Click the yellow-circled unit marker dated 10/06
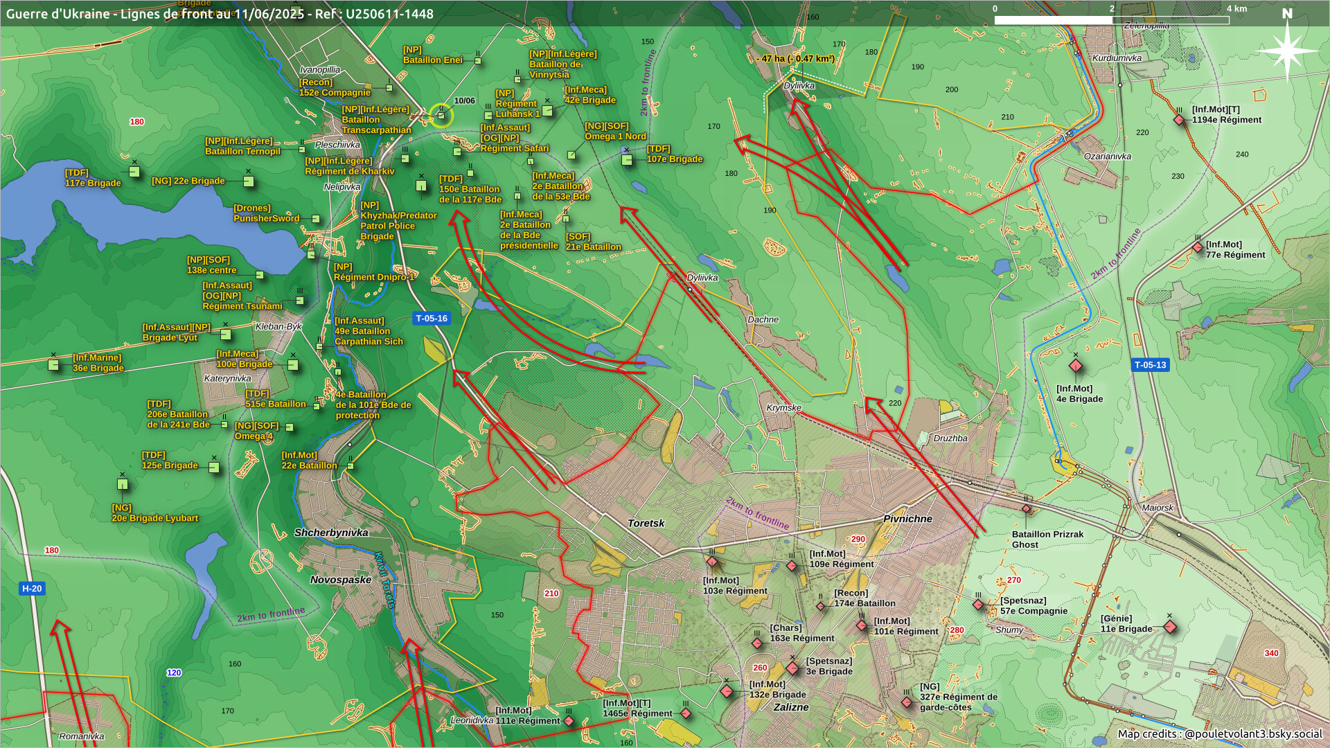The image size is (1330, 748). point(441,116)
